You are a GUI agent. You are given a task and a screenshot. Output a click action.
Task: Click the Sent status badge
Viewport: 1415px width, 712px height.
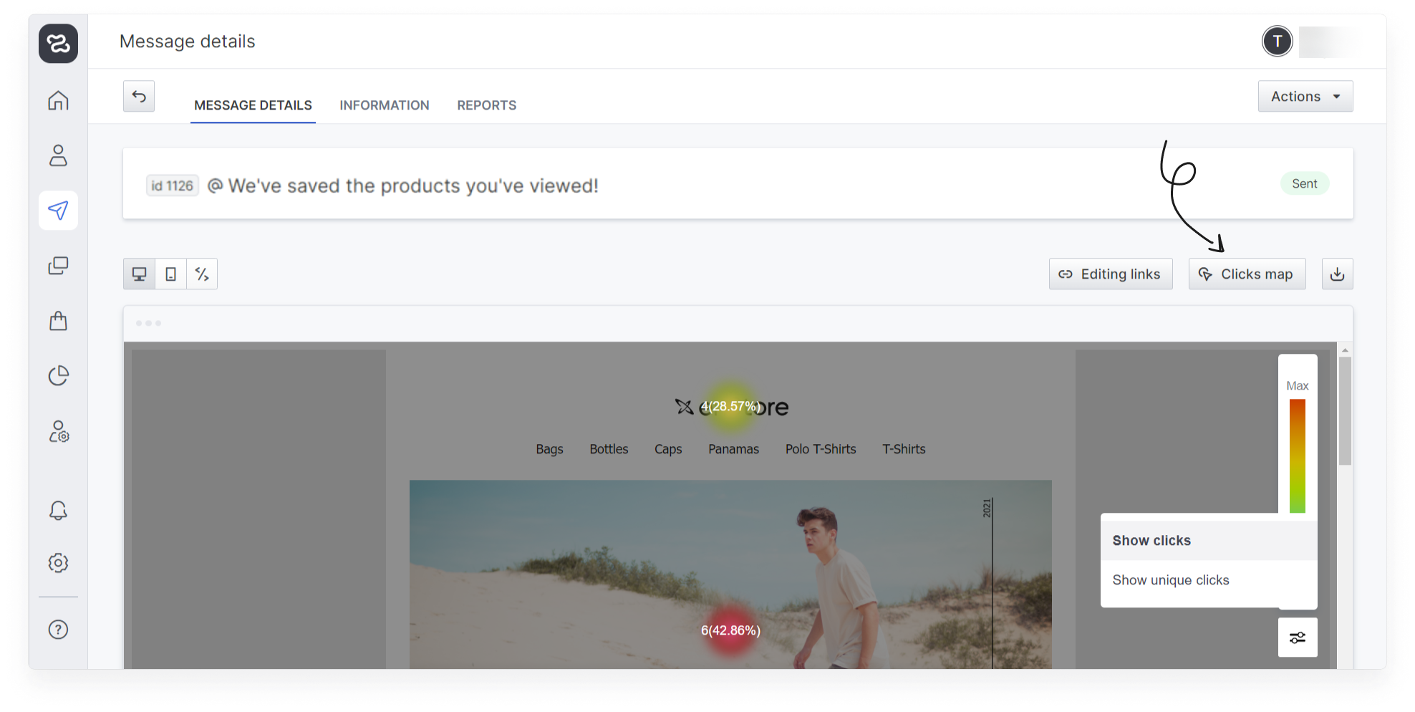tap(1305, 183)
